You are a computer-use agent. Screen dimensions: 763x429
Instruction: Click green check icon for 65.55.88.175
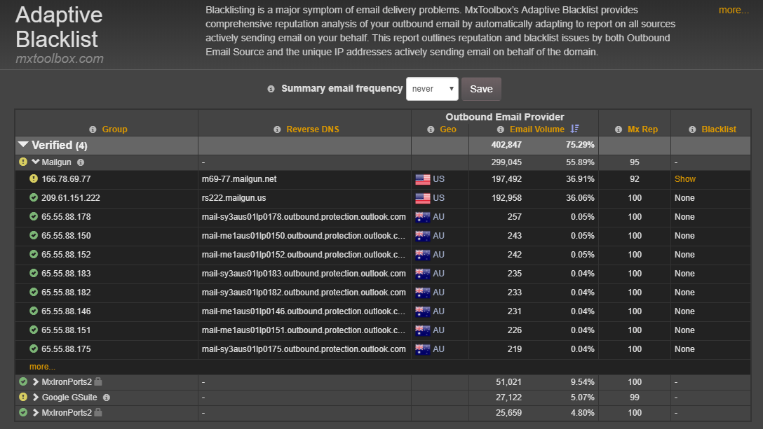point(34,349)
